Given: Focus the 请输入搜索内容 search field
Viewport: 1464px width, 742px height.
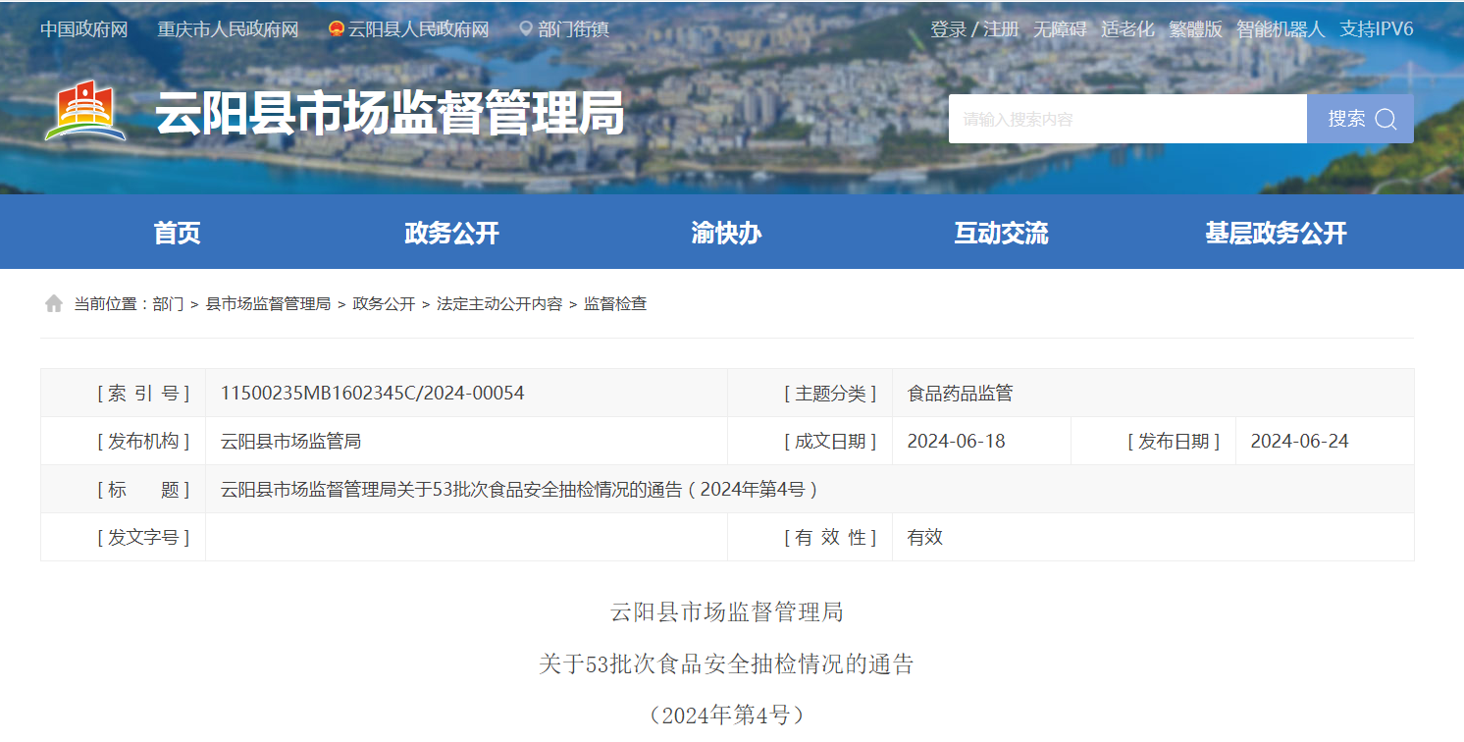Looking at the screenshot, I should click(x=1127, y=119).
